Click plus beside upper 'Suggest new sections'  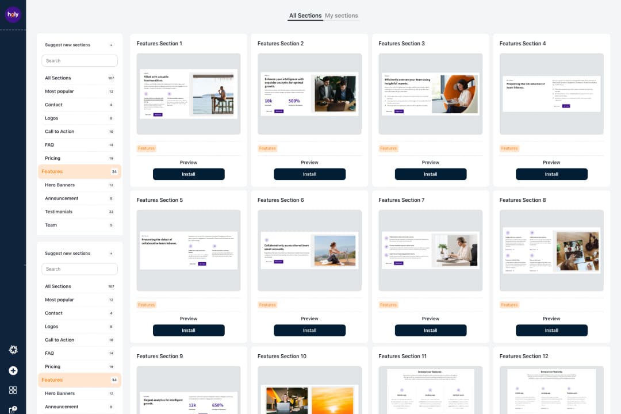(x=111, y=45)
